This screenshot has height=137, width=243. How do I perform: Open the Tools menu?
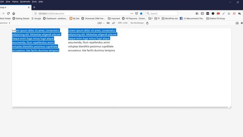tap(34, 2)
